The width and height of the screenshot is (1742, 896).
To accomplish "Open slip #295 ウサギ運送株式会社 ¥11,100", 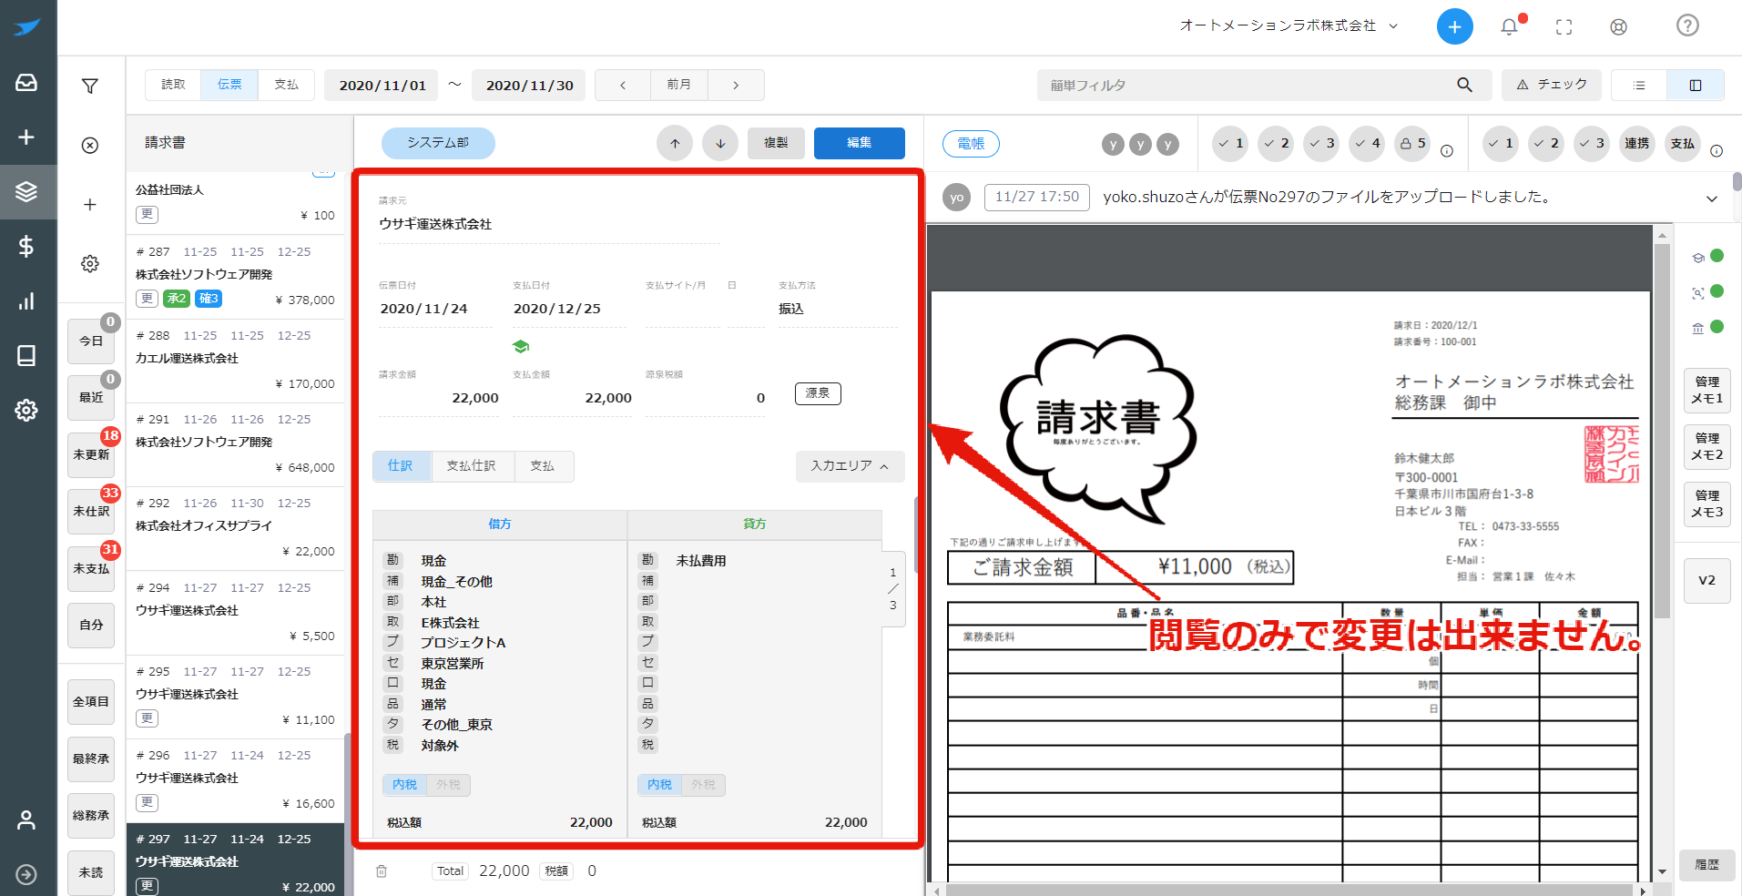I will [x=235, y=697].
